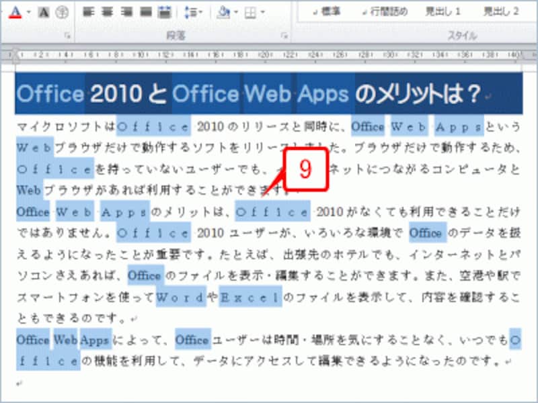The width and height of the screenshot is (538, 403).
Task: Click the text えるようになったことが重要です。
Action: [x=114, y=255]
